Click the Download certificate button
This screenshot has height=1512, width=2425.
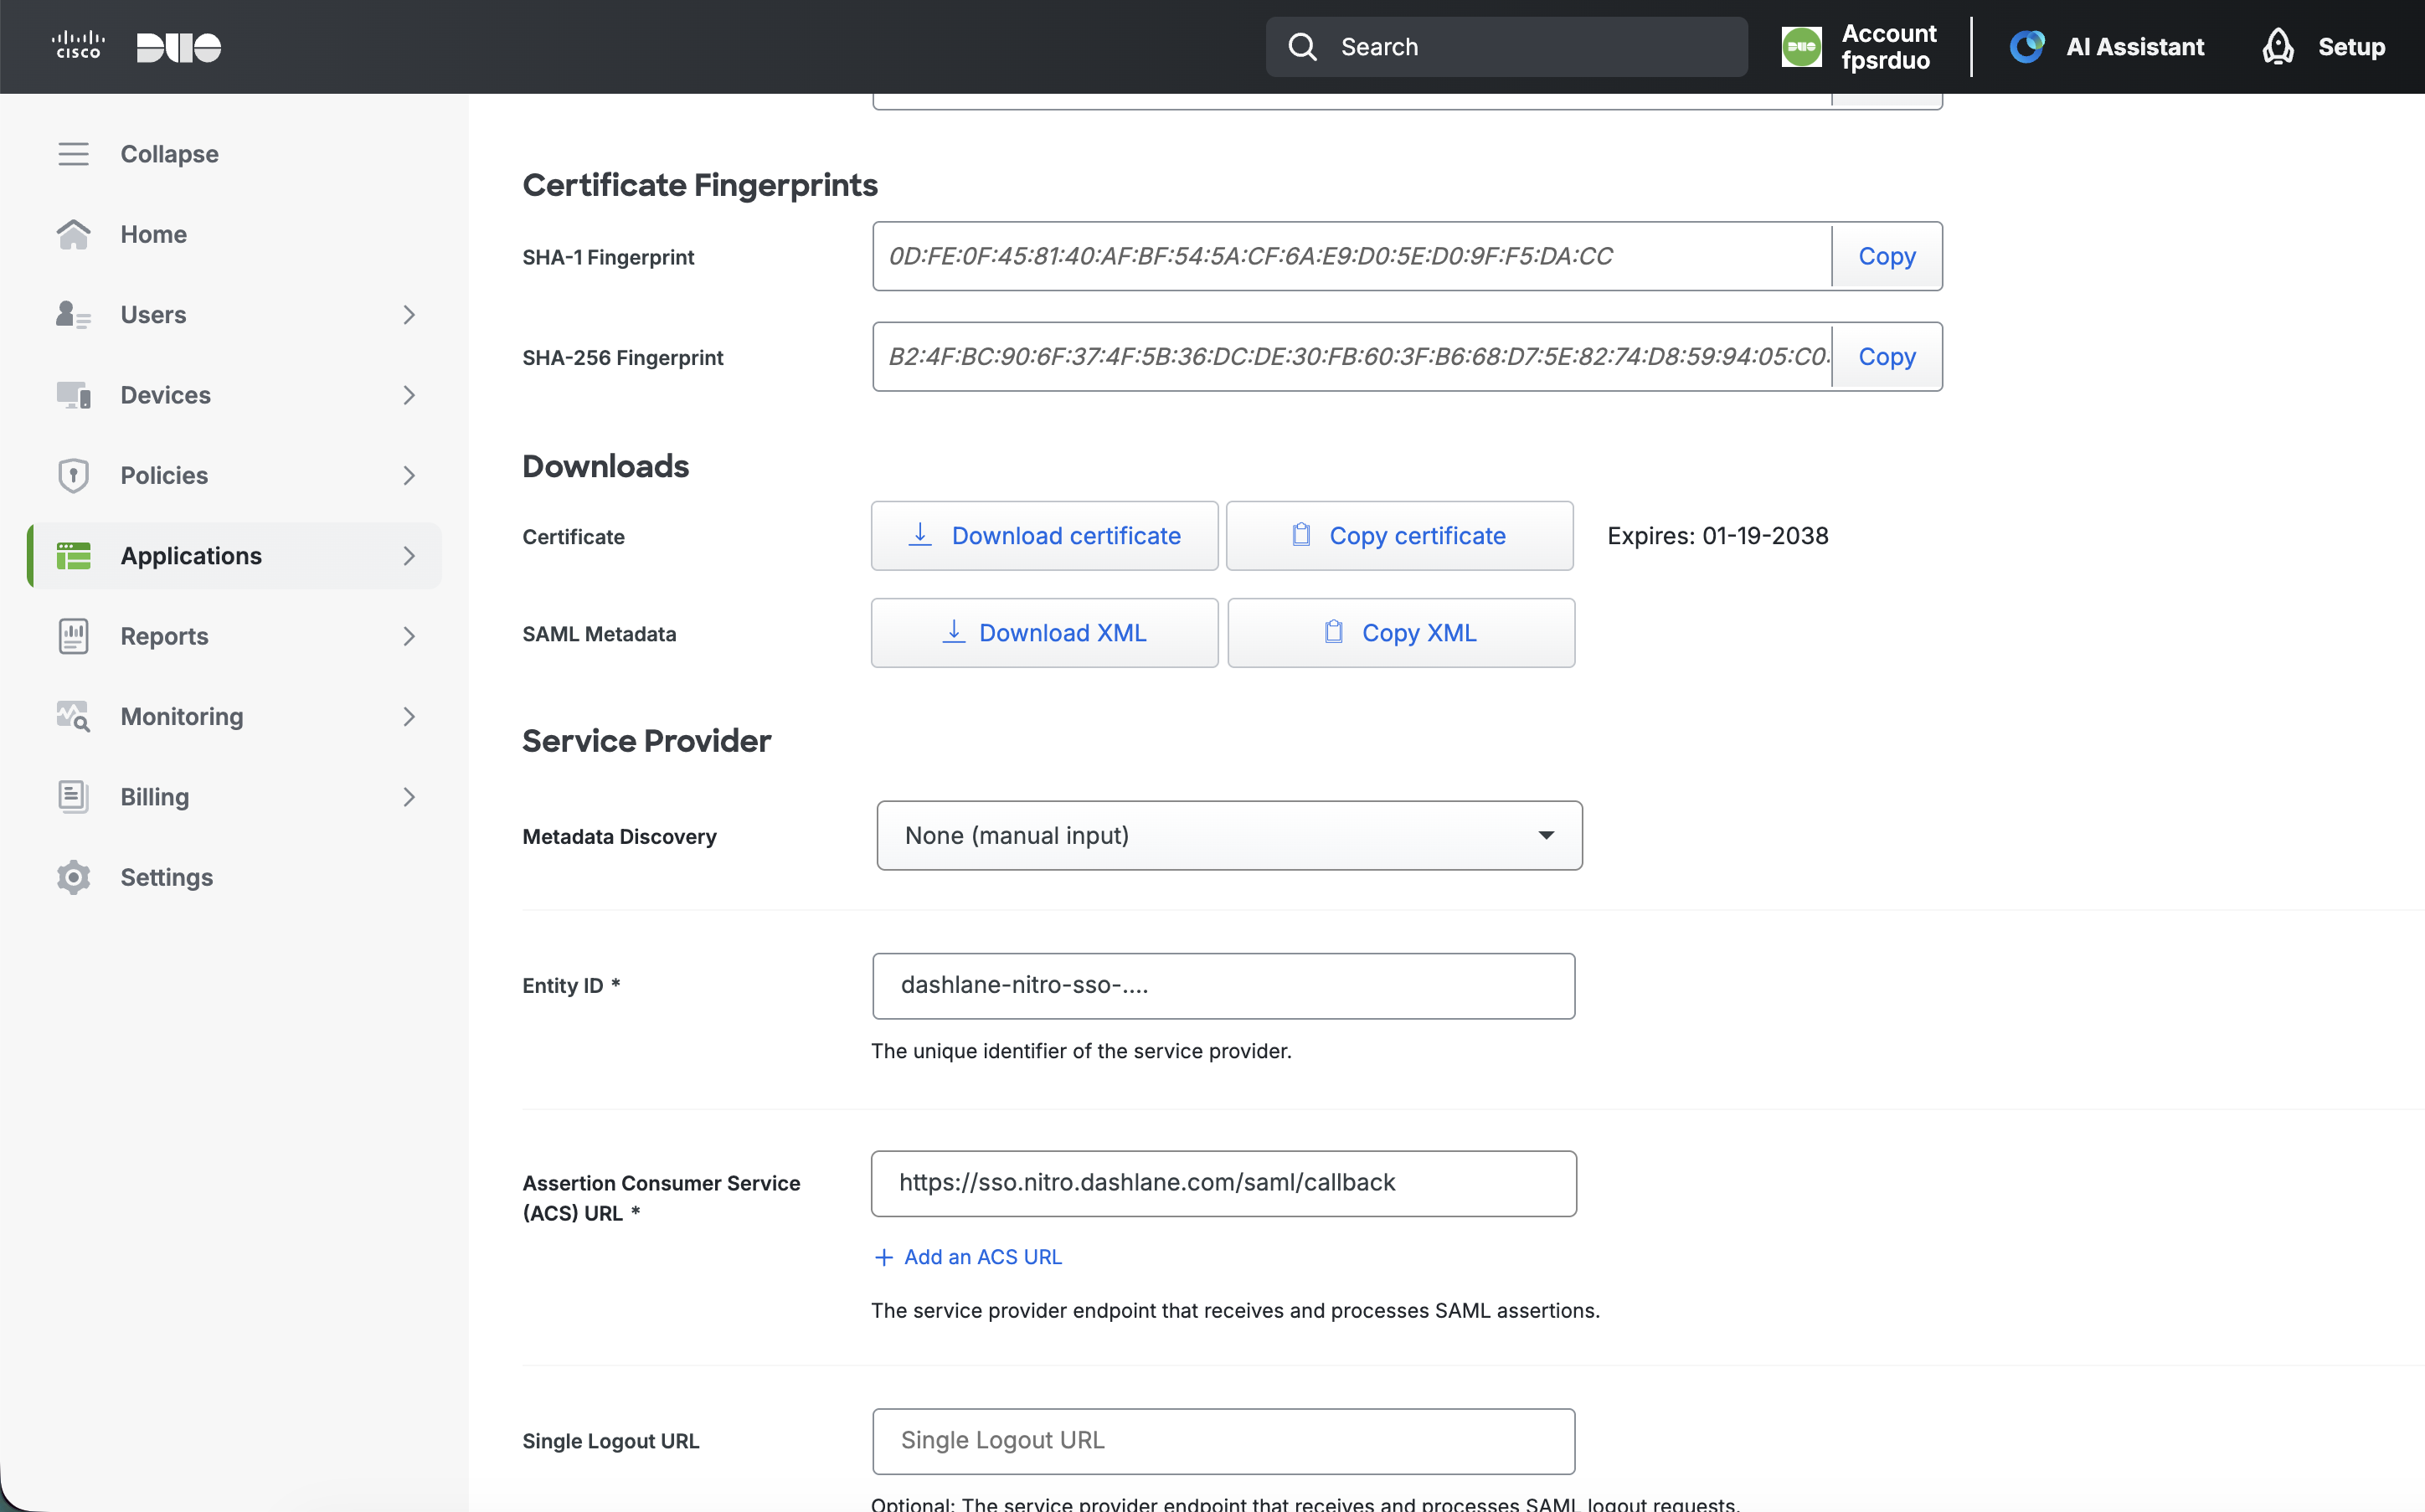point(1044,536)
